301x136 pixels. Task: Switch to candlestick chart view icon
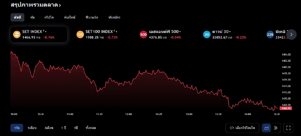point(276,128)
